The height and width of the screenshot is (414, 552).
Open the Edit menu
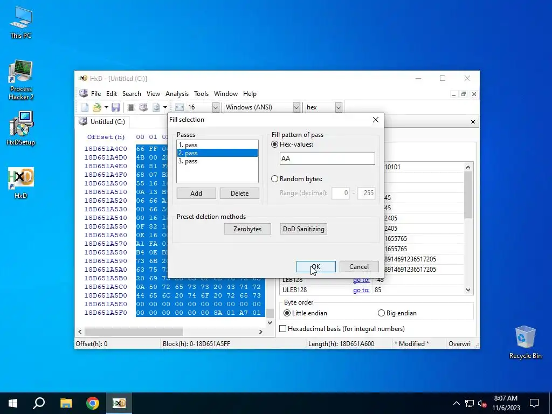coord(111,94)
